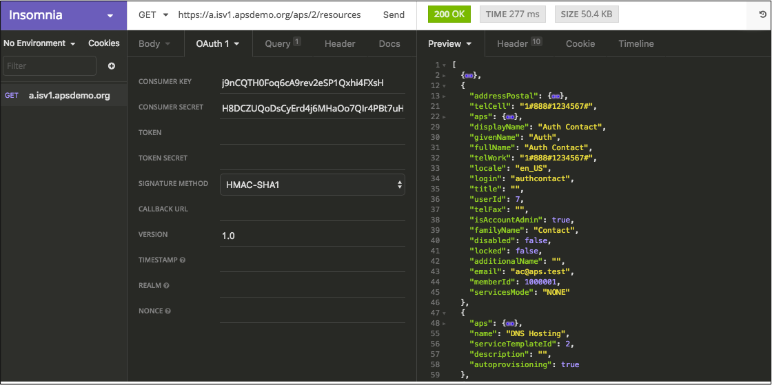Click the Realm help icon

click(x=167, y=286)
